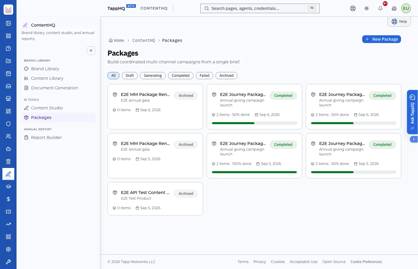The width and height of the screenshot is (418, 269).
Task: Open the dollar sign icon in left rail
Action: click(x=8, y=199)
